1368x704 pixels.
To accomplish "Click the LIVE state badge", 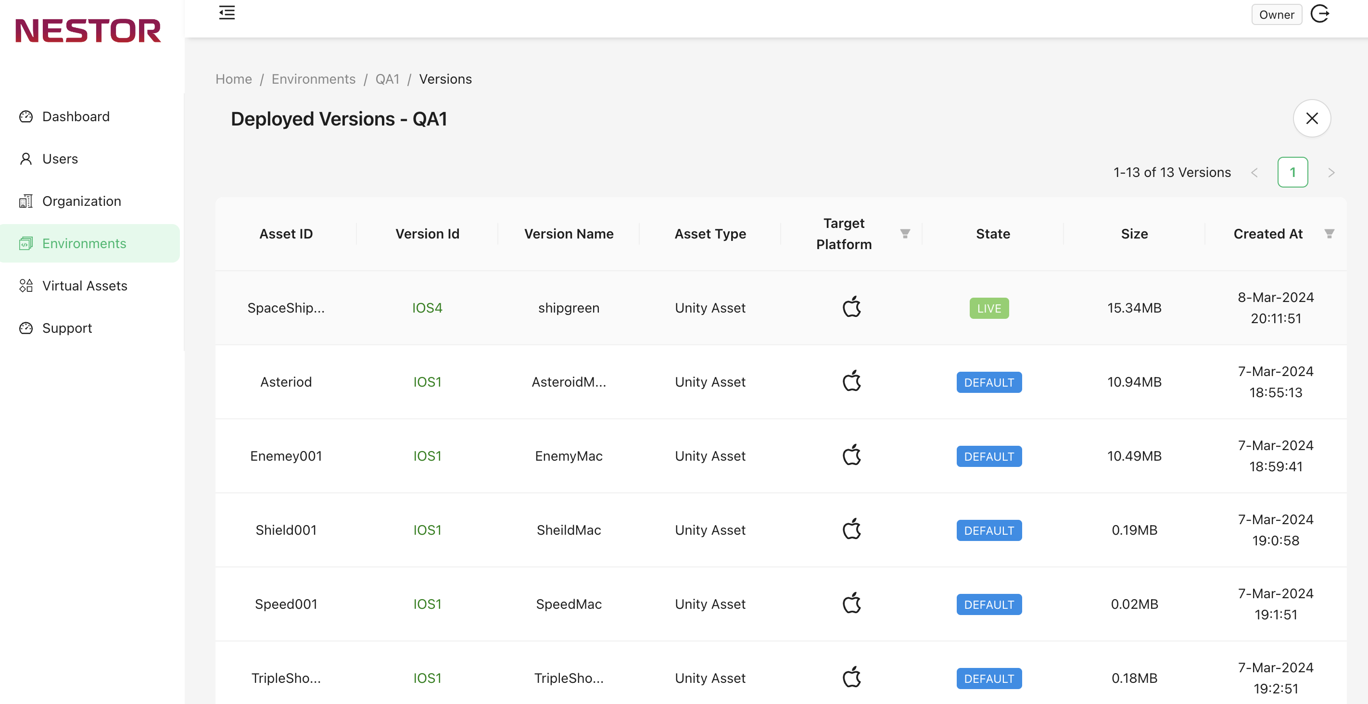I will click(x=989, y=308).
